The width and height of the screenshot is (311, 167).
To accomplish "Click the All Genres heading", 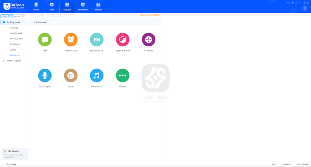I will (x=41, y=22).
